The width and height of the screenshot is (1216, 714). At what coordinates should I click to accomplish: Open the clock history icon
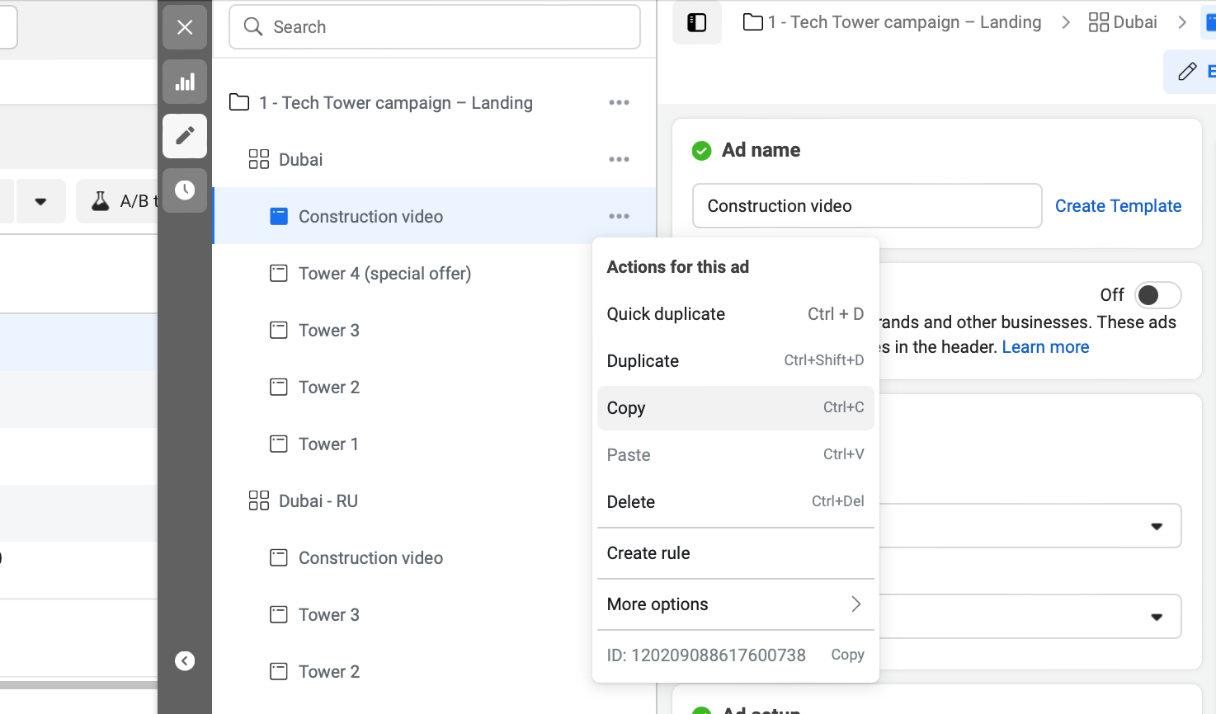pyautogui.click(x=185, y=190)
